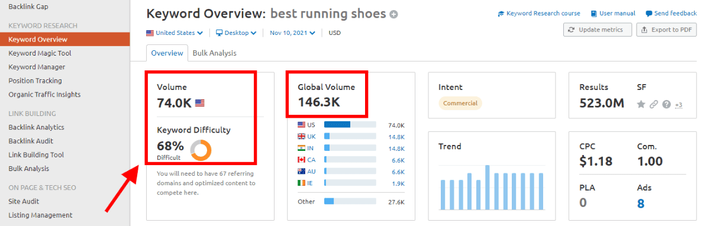Open Backlink Analytics from sidebar
Screen dimensions: 710x226
coord(36,127)
